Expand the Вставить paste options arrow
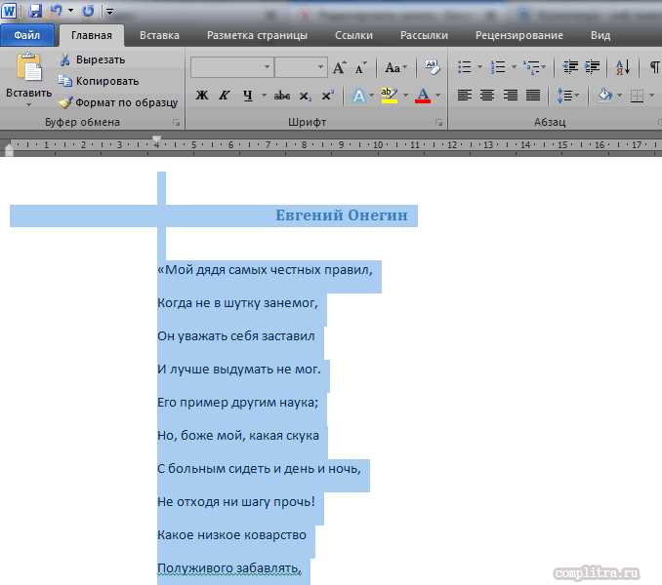662x585 pixels. pyautogui.click(x=28, y=104)
